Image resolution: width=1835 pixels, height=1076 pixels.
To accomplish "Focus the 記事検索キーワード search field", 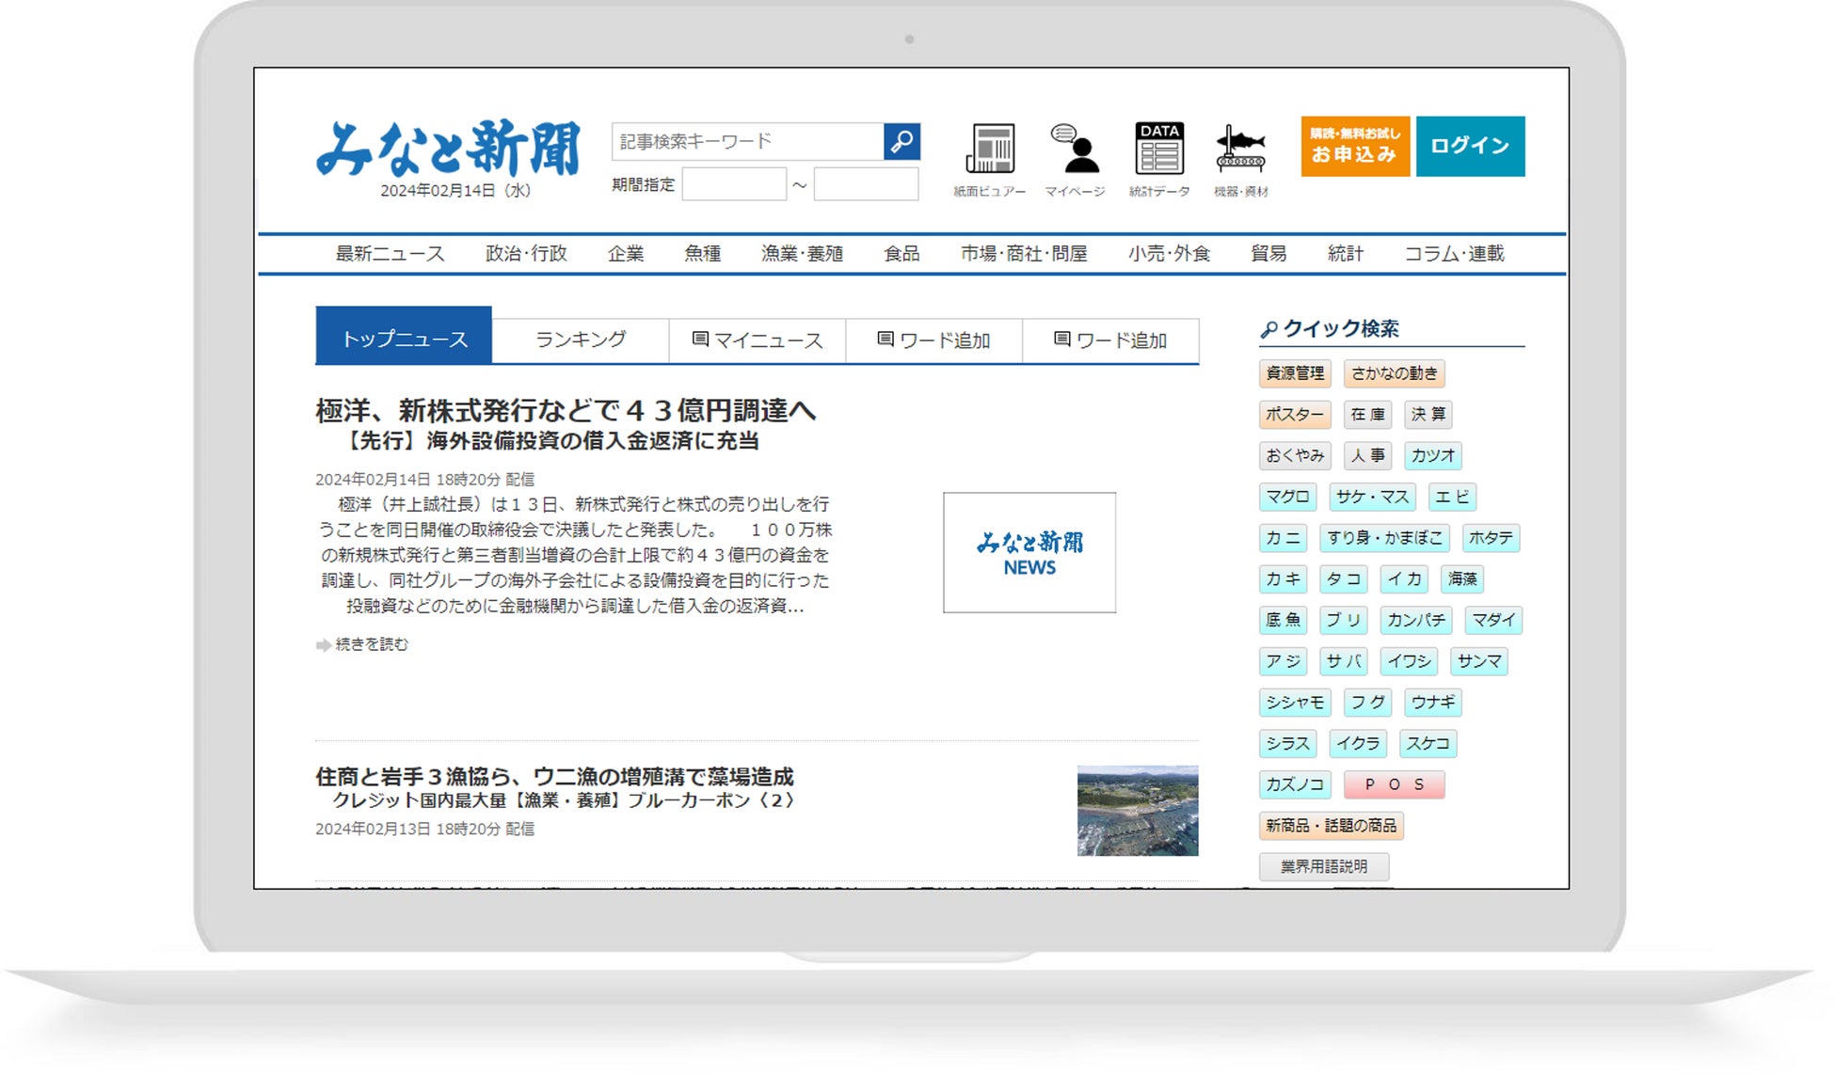I will pyautogui.click(x=747, y=142).
